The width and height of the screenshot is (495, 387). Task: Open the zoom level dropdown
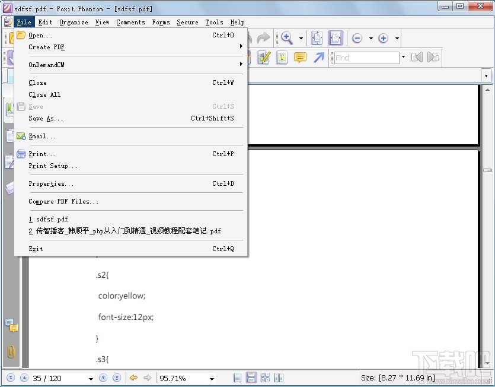[x=211, y=378]
